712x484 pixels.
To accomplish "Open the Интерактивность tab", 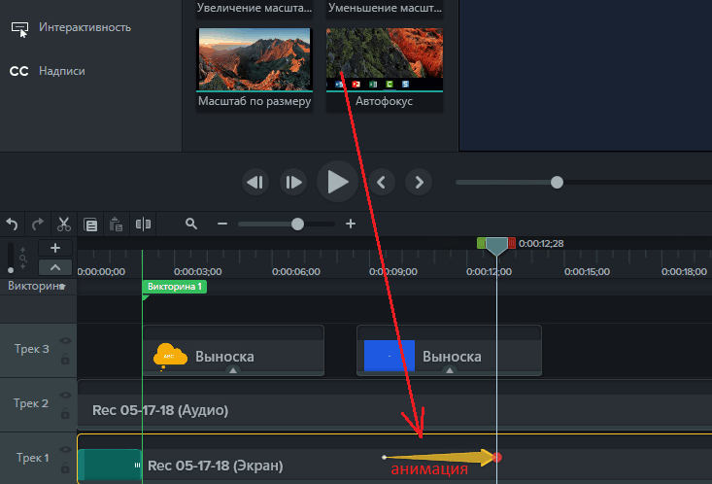I will point(85,27).
